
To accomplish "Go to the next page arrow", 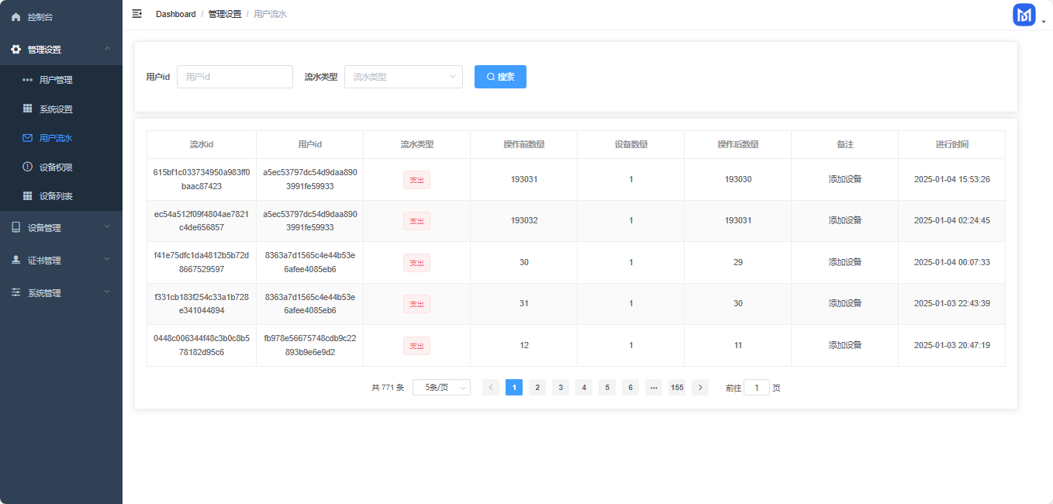I will pyautogui.click(x=700, y=388).
